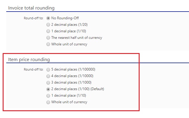The height and width of the screenshot is (118, 189).
Task: Select the No Rounding-Off radio button
Action: click(48, 18)
